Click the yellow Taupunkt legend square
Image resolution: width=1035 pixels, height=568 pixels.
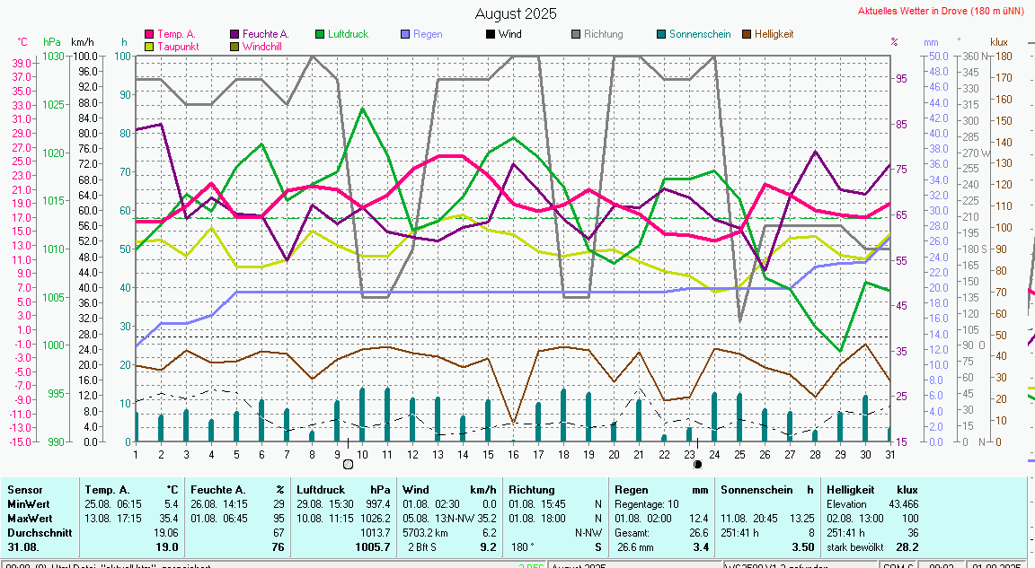(149, 46)
